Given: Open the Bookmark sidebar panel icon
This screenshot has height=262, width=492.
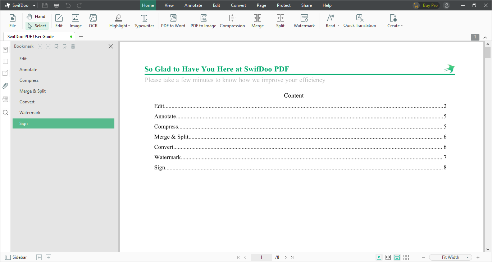Looking at the screenshot, I should click(x=5, y=50).
